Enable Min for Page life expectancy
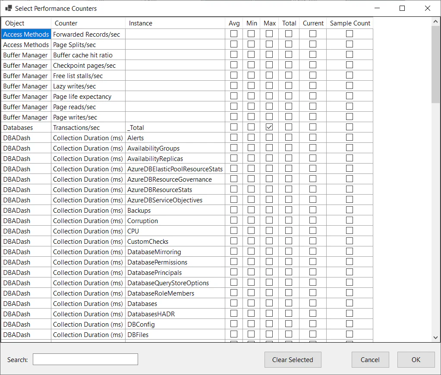Screen dimensions: 441x375 252,96
